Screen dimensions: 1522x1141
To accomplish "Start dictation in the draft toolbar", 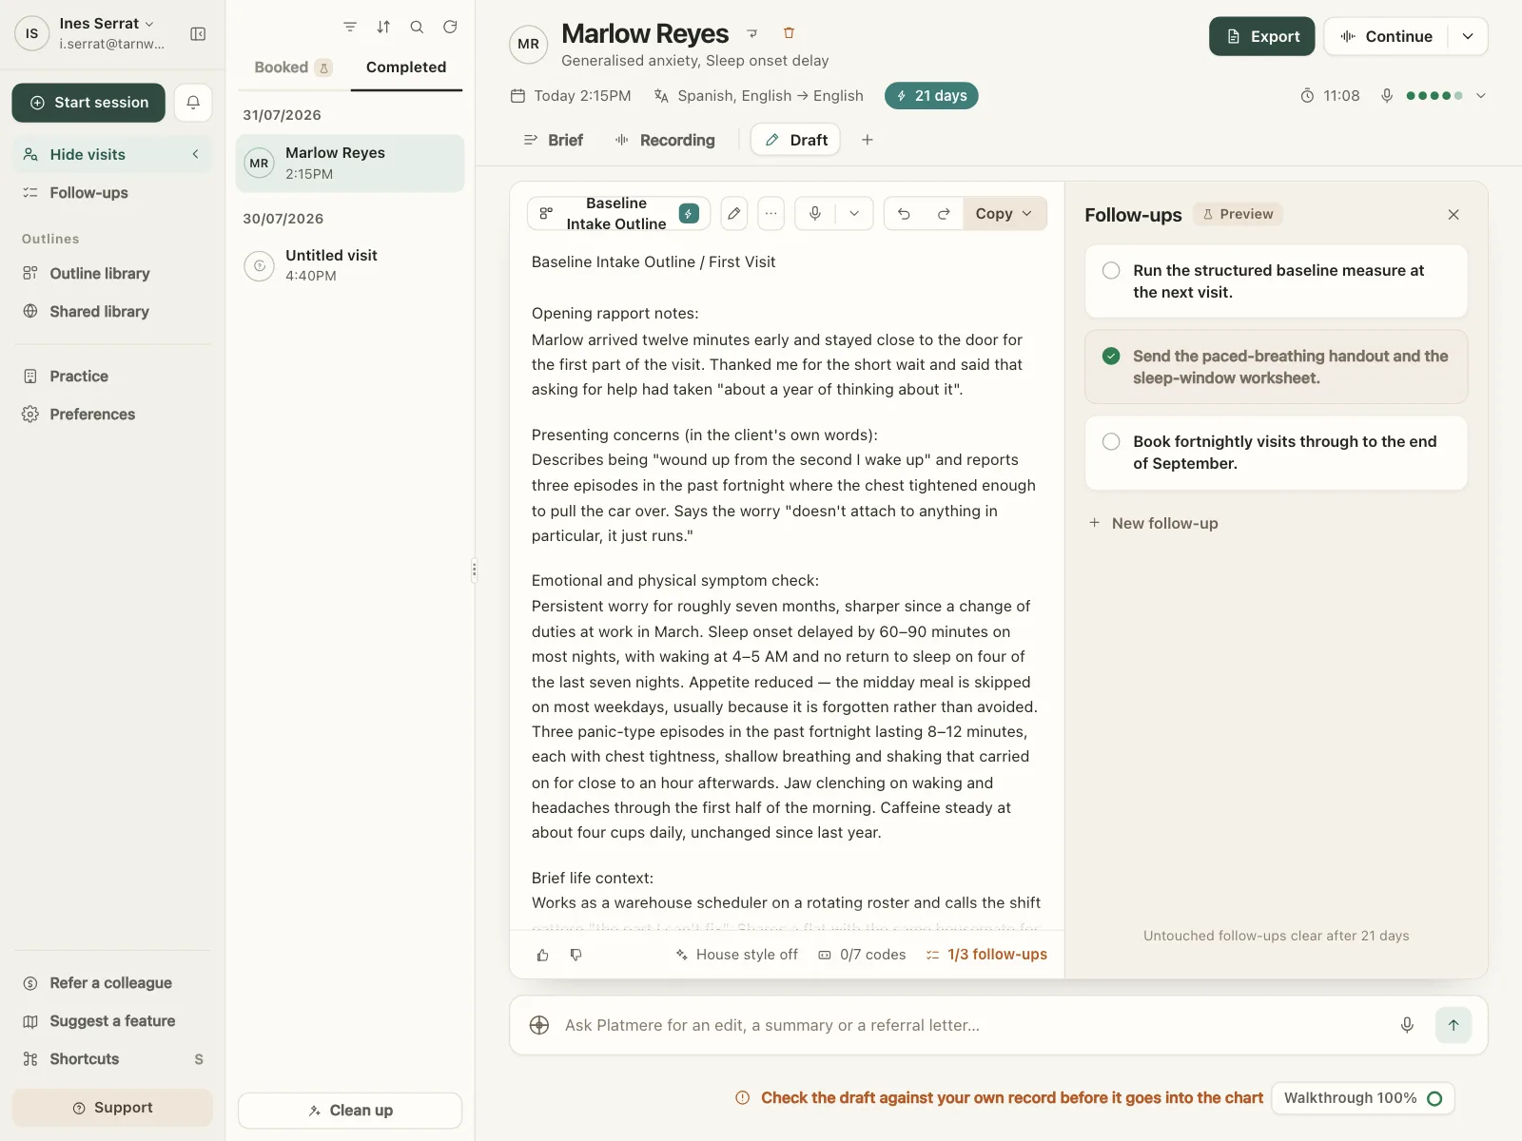I will click(x=815, y=214).
